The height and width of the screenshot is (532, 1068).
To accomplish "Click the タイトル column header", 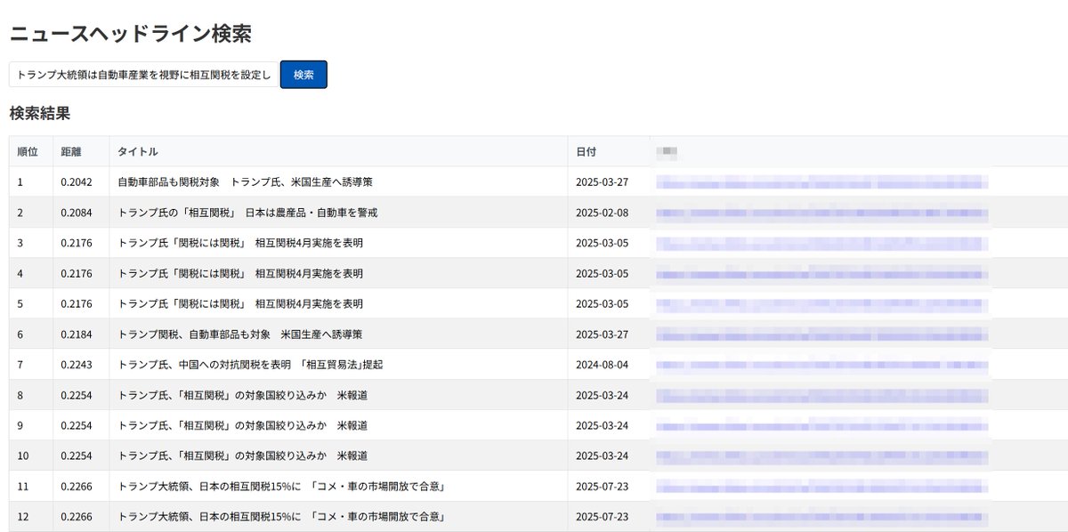I will click(x=138, y=152).
